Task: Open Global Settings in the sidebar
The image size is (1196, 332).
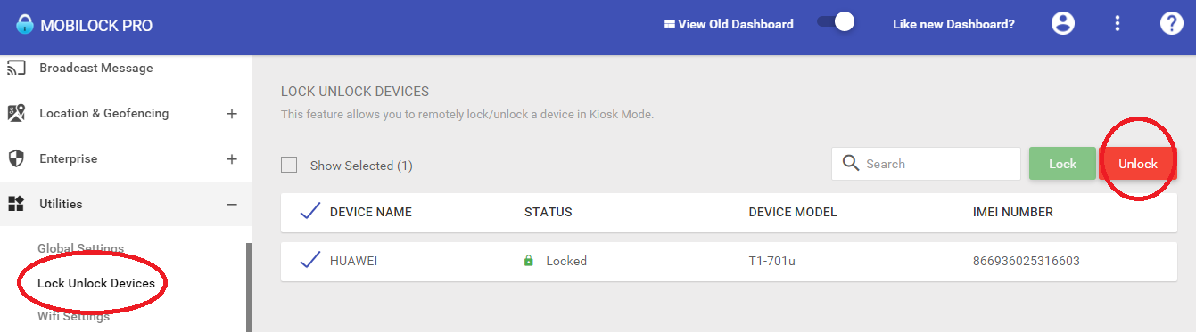Action: 80,248
